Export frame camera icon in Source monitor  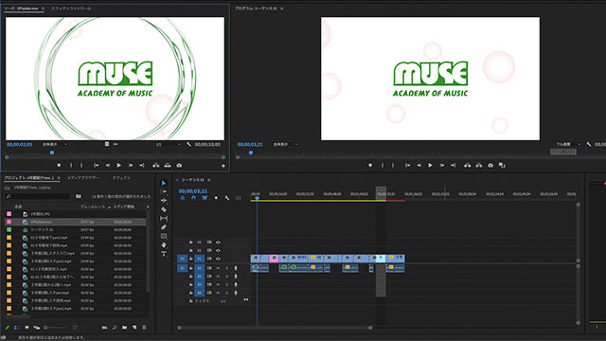click(x=179, y=166)
